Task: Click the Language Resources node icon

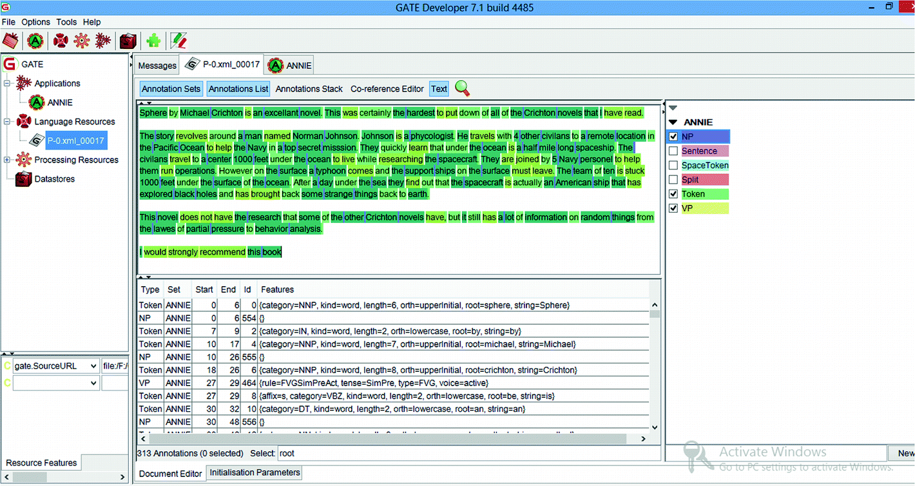Action: click(x=24, y=121)
